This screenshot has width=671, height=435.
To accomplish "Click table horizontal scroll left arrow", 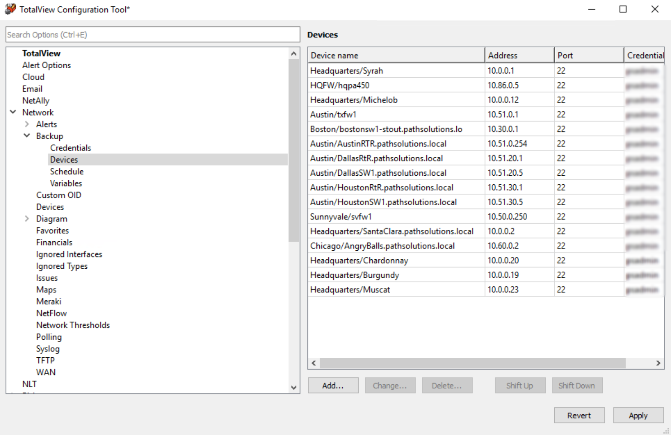I will point(314,363).
